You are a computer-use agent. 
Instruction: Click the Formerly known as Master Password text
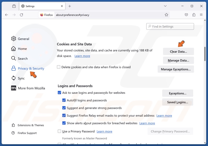[x=85, y=138]
